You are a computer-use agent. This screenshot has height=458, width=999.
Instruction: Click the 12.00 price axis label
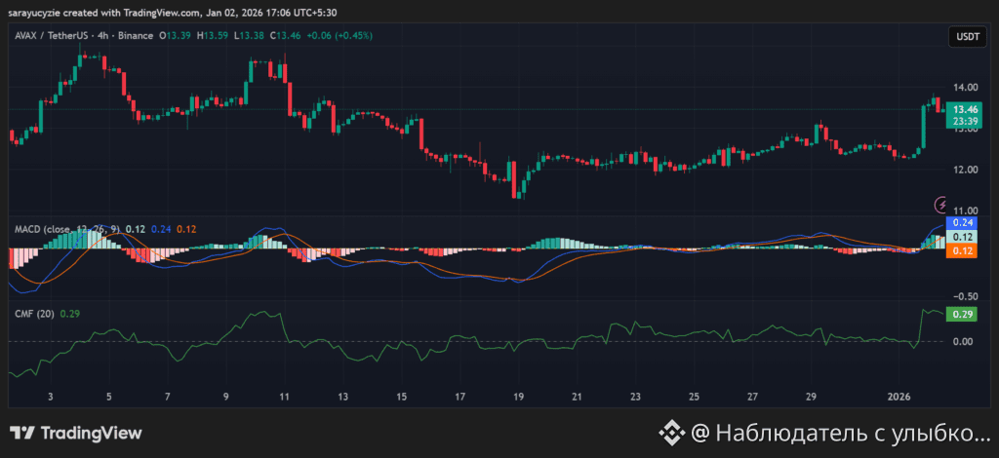pyautogui.click(x=966, y=170)
